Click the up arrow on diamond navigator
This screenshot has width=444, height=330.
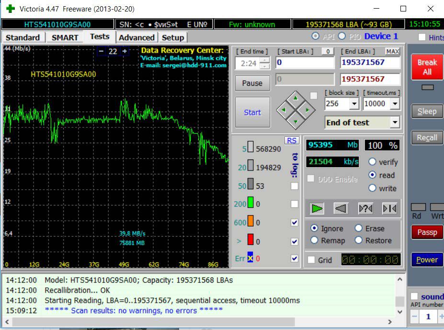(296, 98)
